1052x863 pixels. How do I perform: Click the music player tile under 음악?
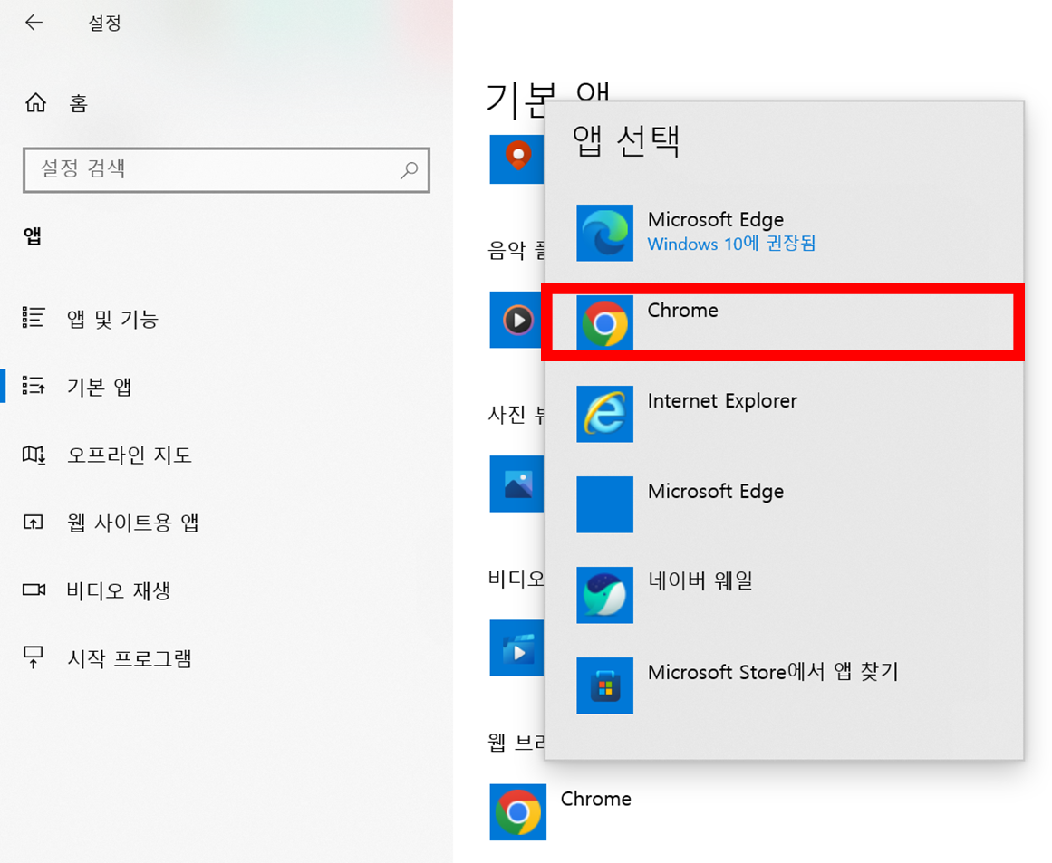(517, 320)
